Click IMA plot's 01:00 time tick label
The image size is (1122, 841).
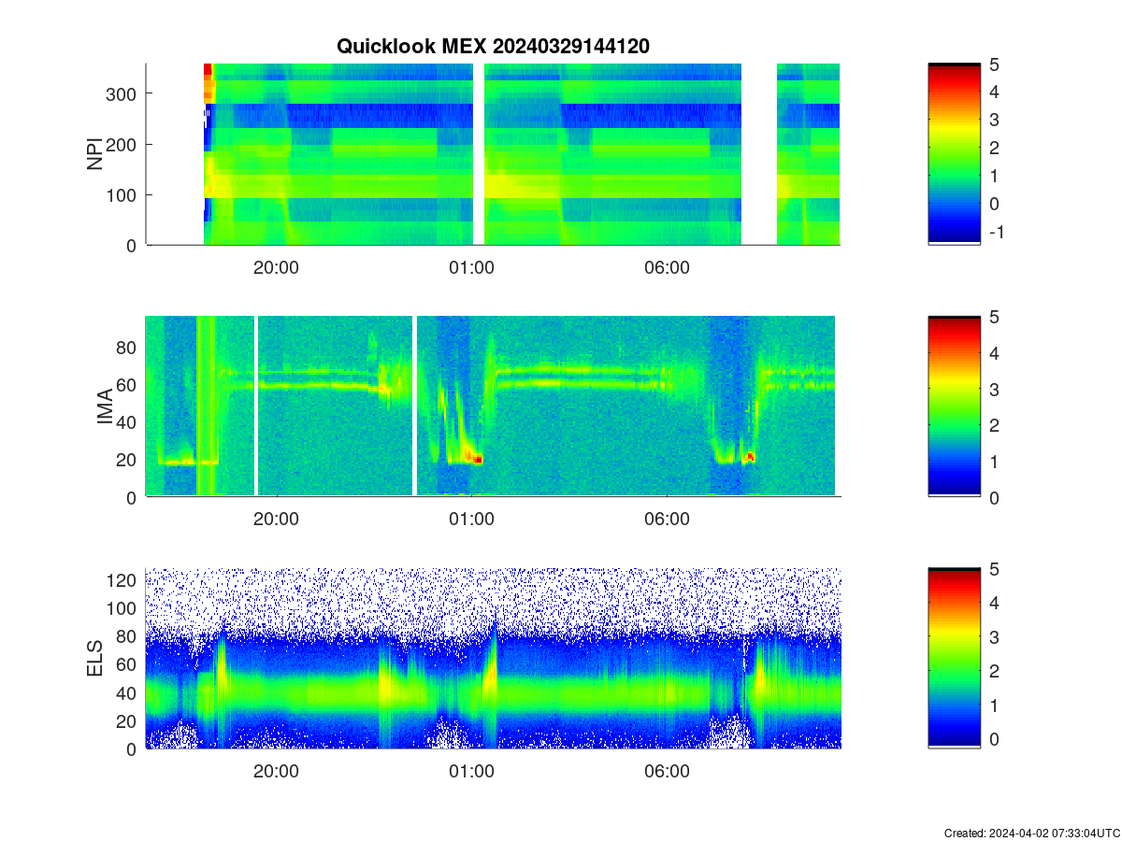[471, 520]
